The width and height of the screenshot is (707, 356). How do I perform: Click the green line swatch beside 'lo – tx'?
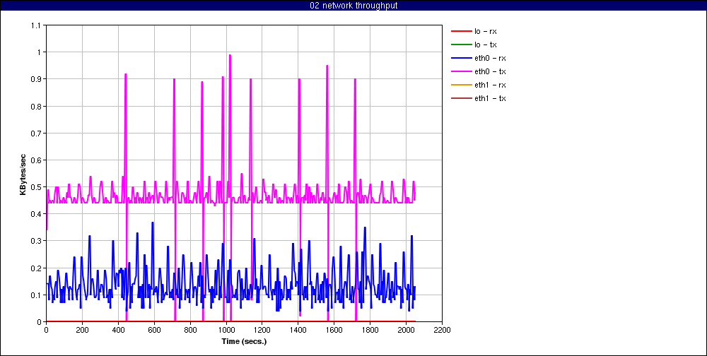click(460, 44)
